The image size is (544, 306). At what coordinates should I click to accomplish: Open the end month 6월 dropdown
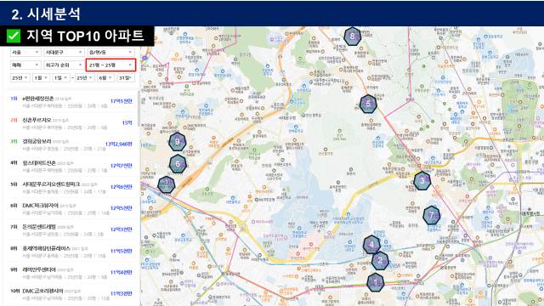tap(105, 77)
